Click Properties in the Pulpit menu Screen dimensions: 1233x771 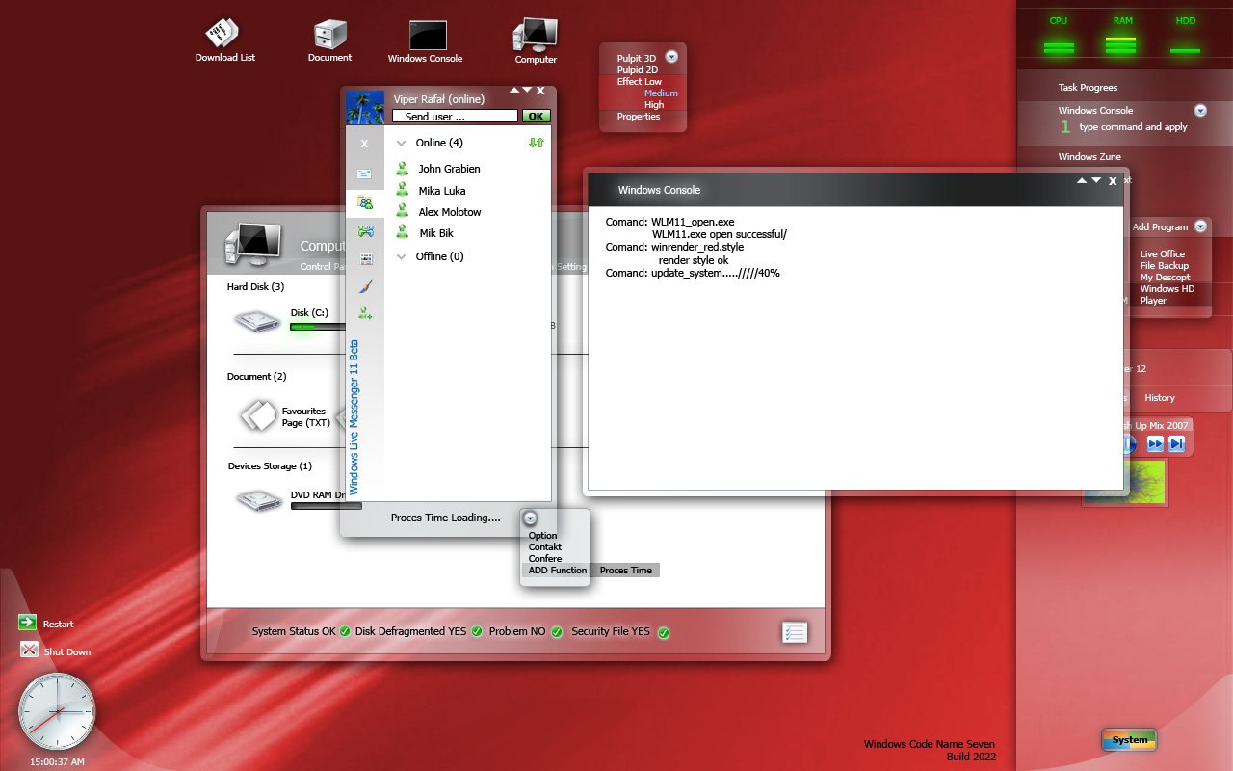point(639,117)
